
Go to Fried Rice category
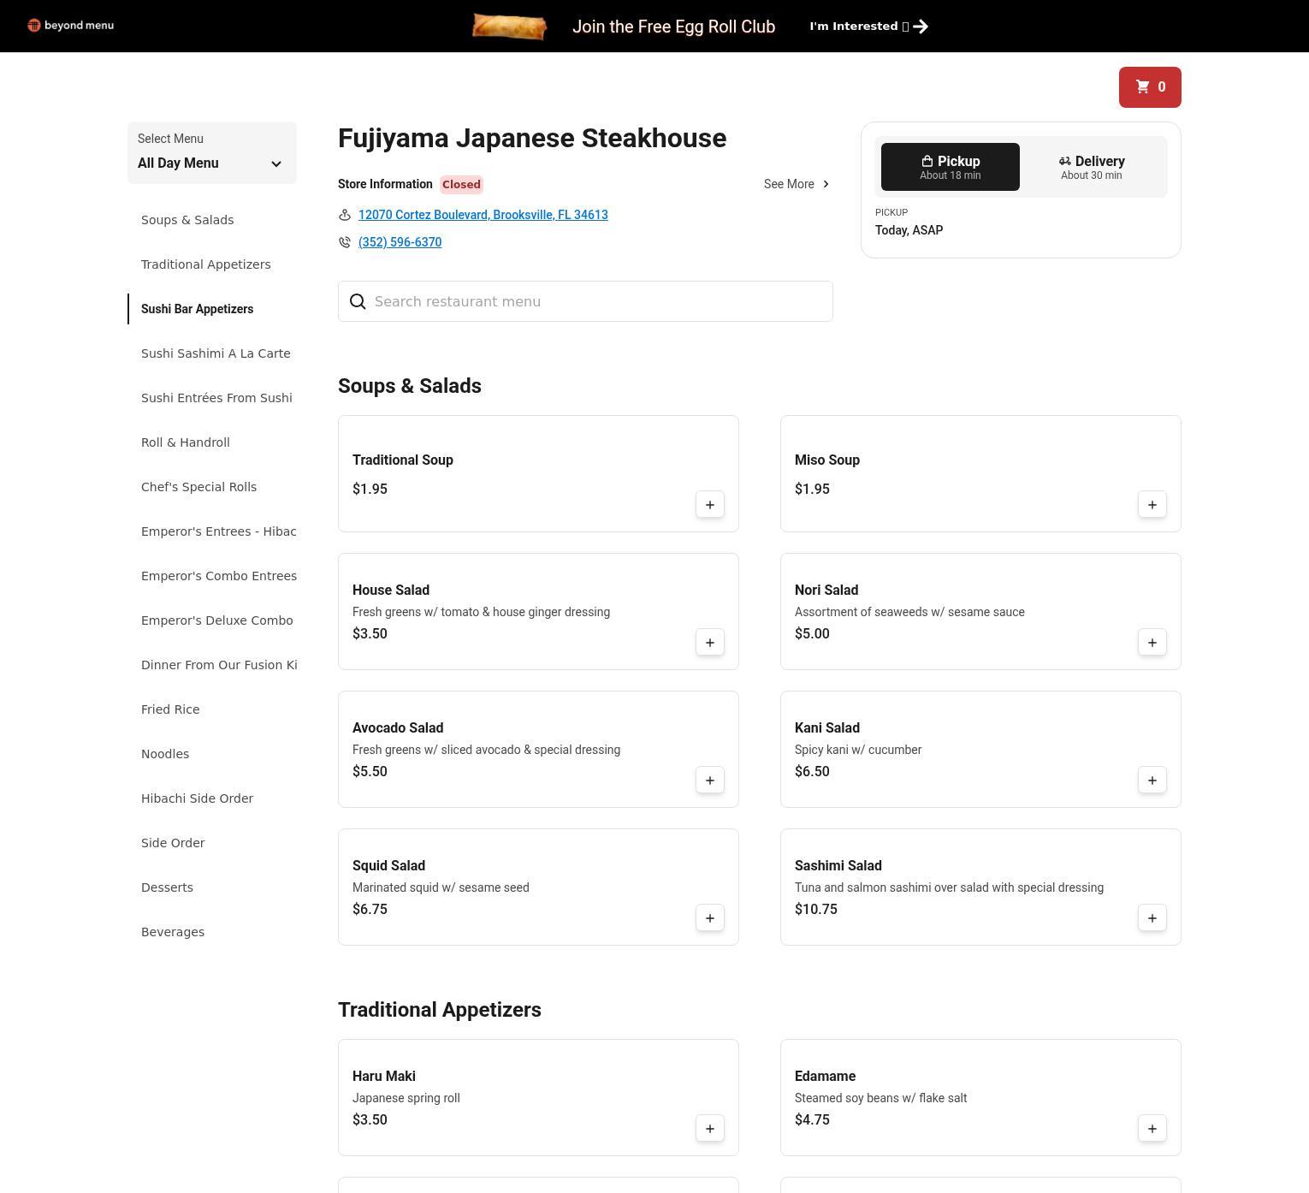coord(170,709)
